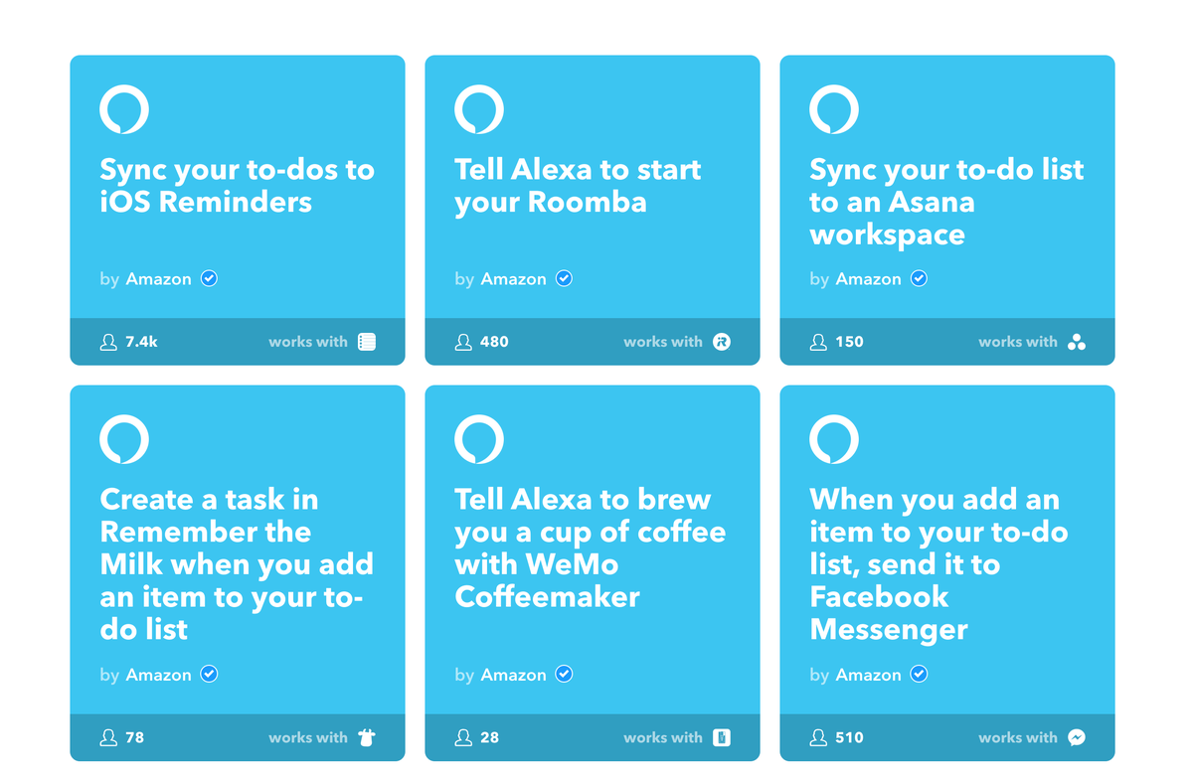Click the Roomba iRobot service icon

(x=722, y=342)
